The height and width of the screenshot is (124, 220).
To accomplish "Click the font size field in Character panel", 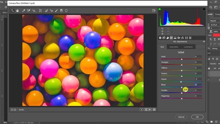I will click(215, 25).
